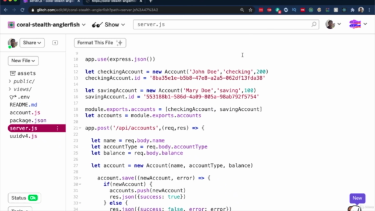The image size is (375, 211).
Task: Go forward in browser history
Action: coord(14,10)
